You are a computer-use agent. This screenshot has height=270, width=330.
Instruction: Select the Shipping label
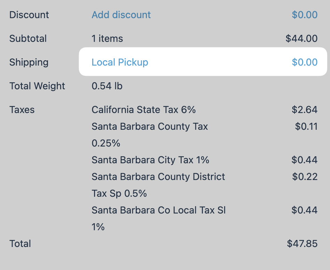[29, 62]
